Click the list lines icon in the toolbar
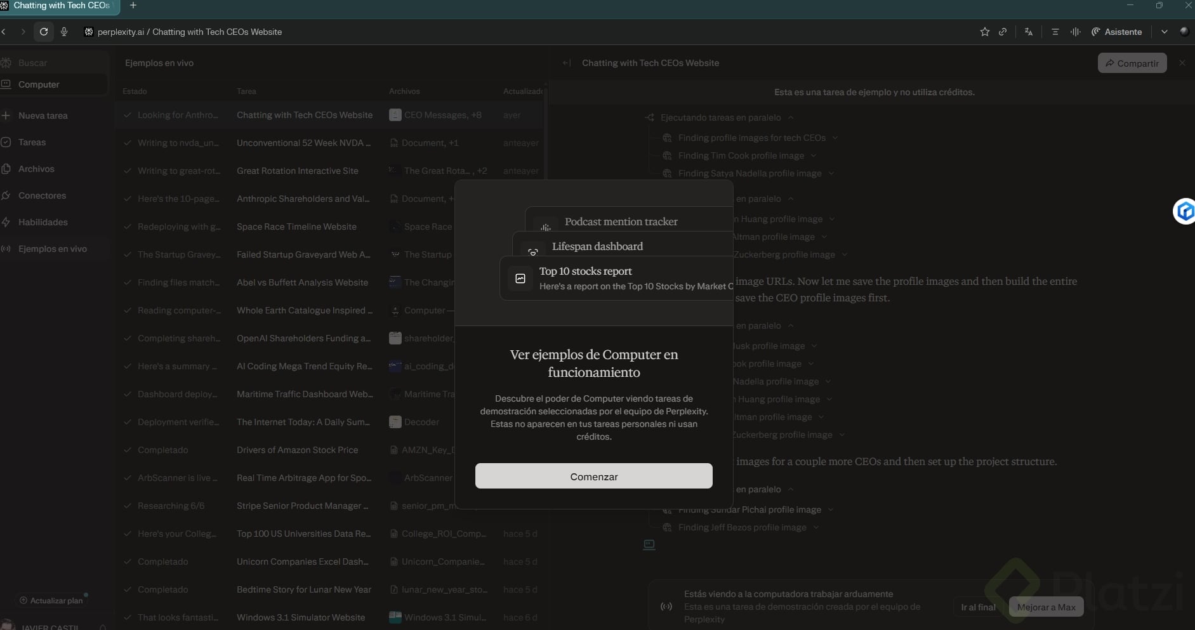This screenshot has width=1195, height=630. 1055,32
